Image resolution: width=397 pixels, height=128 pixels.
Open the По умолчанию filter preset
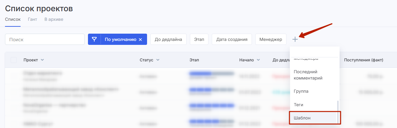pos(120,40)
